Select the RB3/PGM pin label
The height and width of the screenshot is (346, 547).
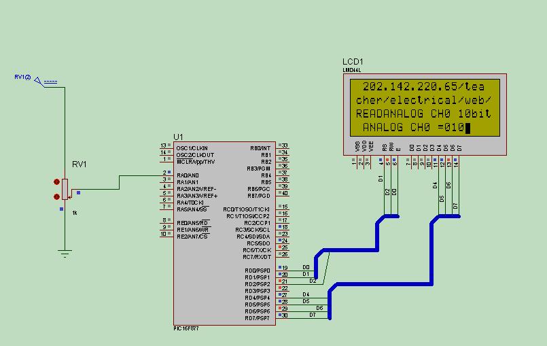click(258, 169)
